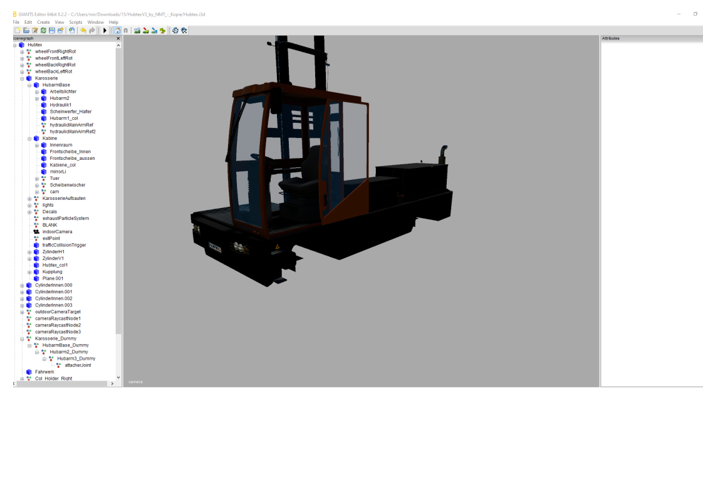
Task: Close the Scenegraph panel
Action: [x=118, y=38]
